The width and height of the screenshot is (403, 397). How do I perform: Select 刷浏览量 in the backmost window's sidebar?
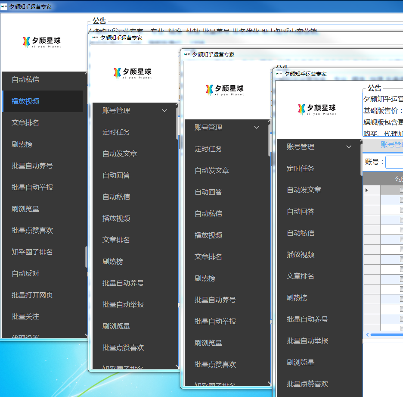pyautogui.click(x=25, y=209)
